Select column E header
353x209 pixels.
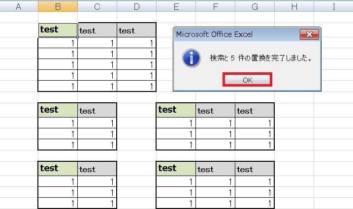176,6
